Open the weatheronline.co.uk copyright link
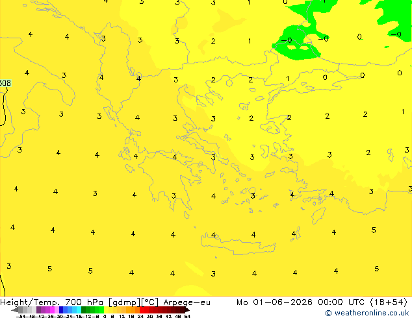412x318 pixels. pos(367,313)
